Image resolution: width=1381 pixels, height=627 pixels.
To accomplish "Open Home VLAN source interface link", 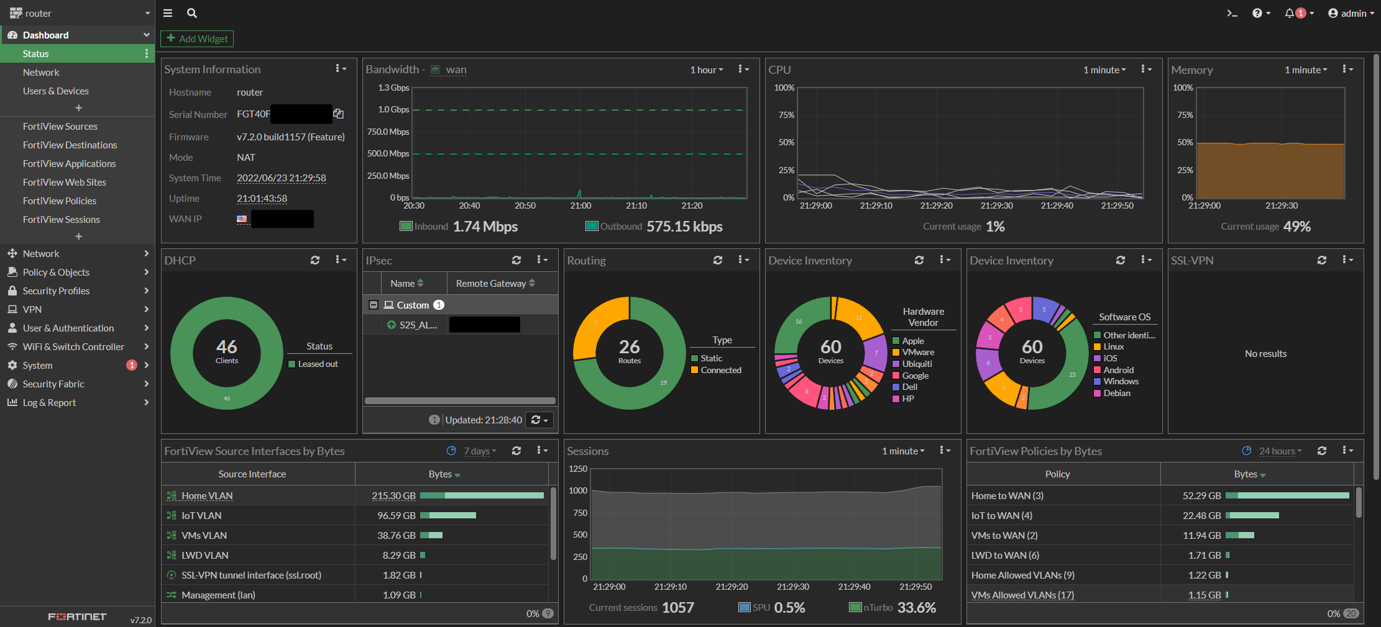I will [x=207, y=495].
